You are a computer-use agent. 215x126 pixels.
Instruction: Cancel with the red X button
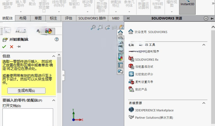12,47
